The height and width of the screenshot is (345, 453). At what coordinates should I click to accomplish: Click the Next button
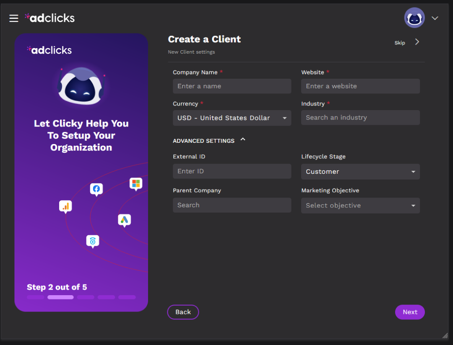(410, 312)
